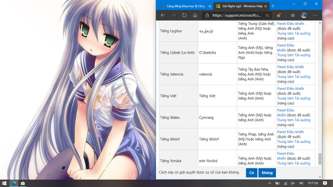Screen dimensions: 333x187
Task: Open the browser settings and more menu
Action: coord(315,15)
